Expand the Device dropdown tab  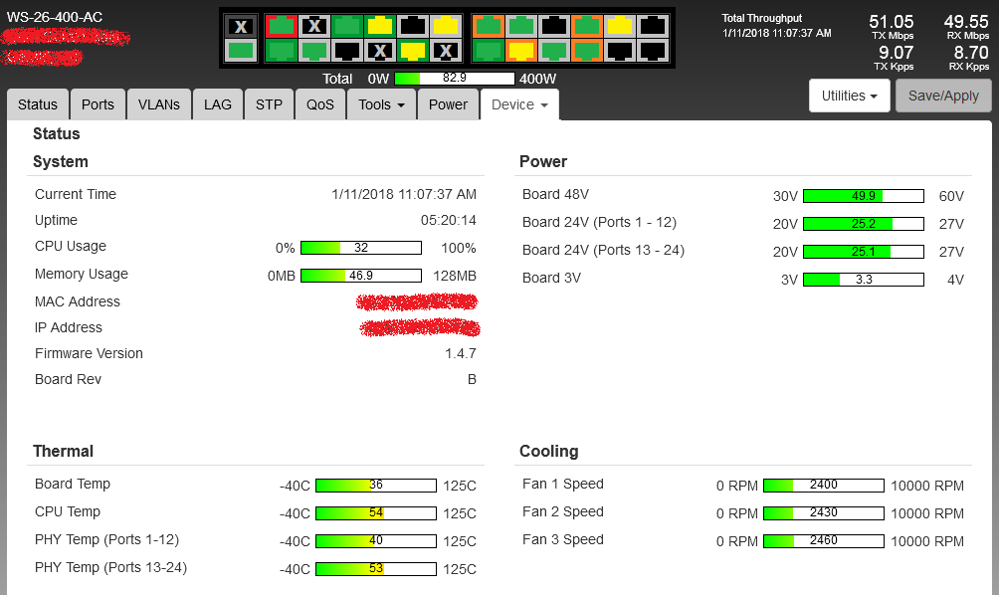tap(519, 104)
